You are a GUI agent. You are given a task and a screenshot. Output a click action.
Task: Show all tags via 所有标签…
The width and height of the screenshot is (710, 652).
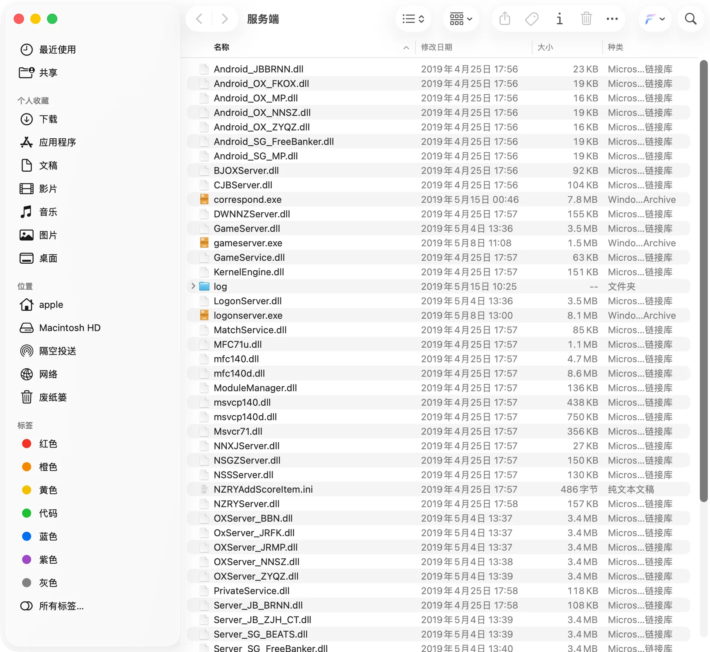pyautogui.click(x=52, y=606)
